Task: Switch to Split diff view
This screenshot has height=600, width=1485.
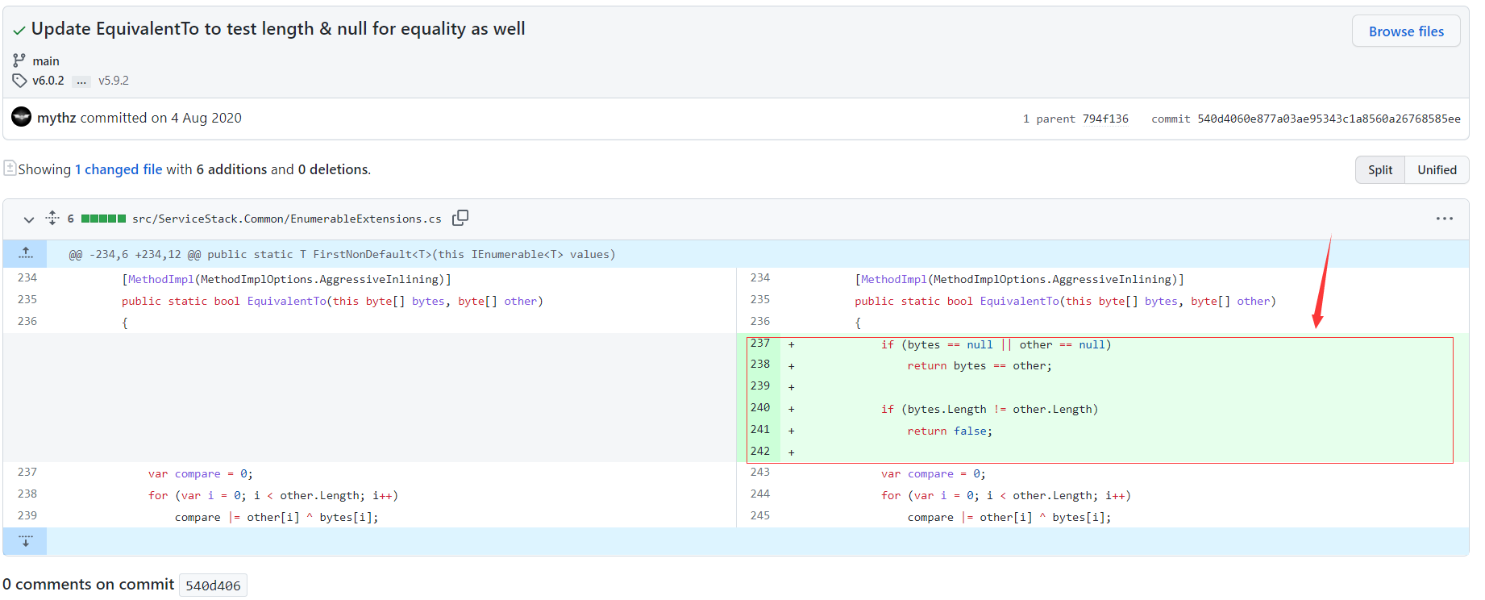Action: click(x=1379, y=170)
